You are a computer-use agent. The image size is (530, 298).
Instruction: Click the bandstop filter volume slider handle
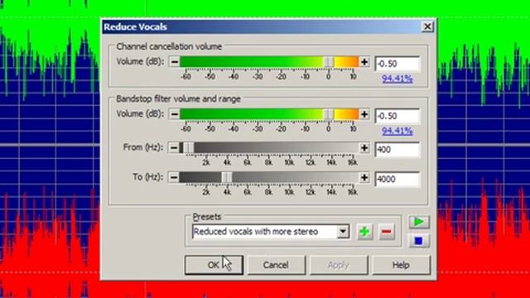pyautogui.click(x=329, y=114)
